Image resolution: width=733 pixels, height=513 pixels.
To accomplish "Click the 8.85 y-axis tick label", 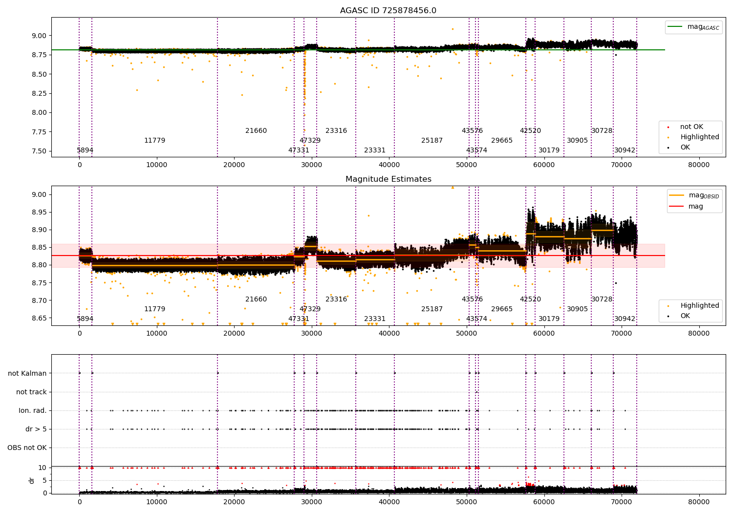I will point(39,248).
